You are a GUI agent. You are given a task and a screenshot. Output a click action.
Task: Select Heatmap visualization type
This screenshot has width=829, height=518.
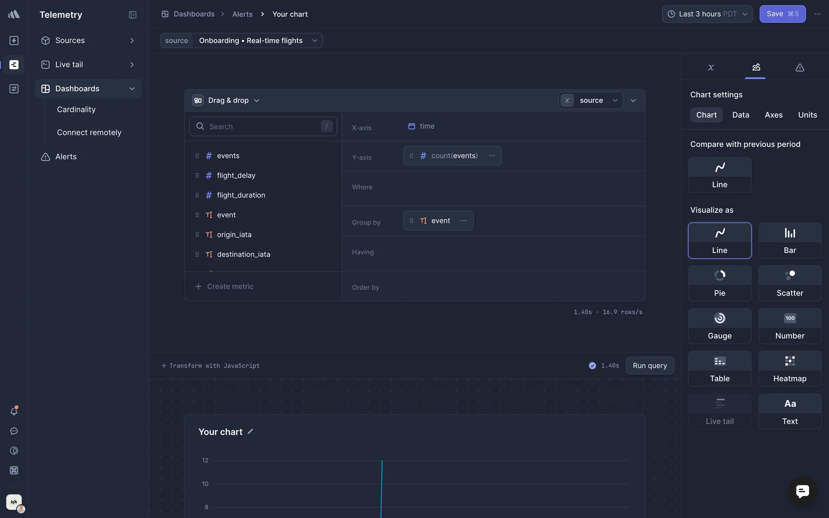point(790,369)
